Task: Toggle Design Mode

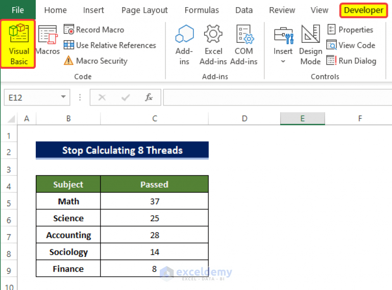Action: pos(310,45)
